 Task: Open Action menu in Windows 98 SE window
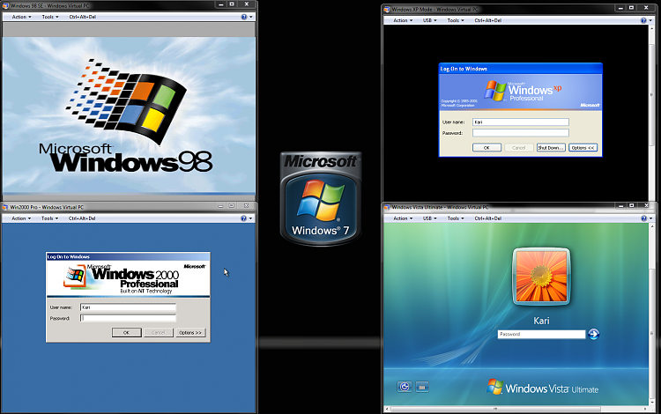(21, 17)
